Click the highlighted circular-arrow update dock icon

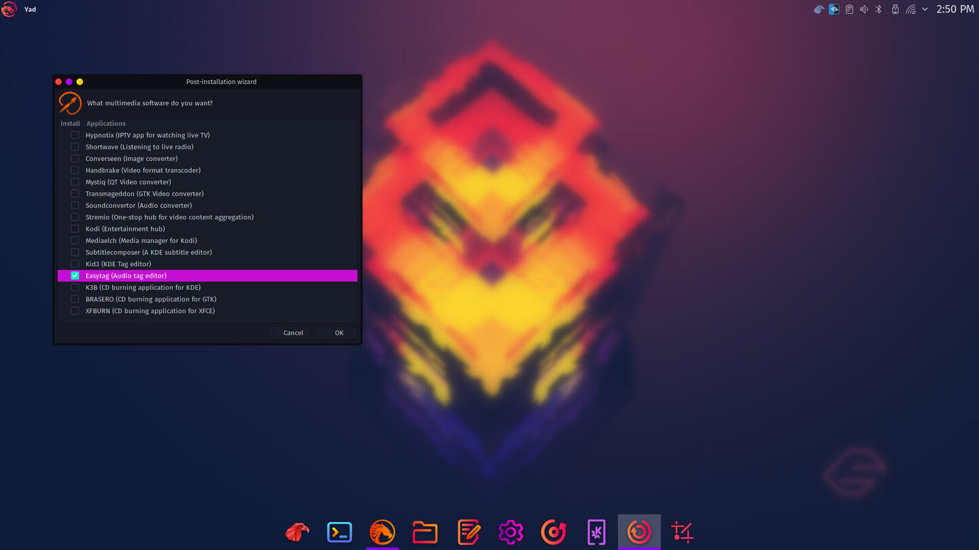click(639, 532)
